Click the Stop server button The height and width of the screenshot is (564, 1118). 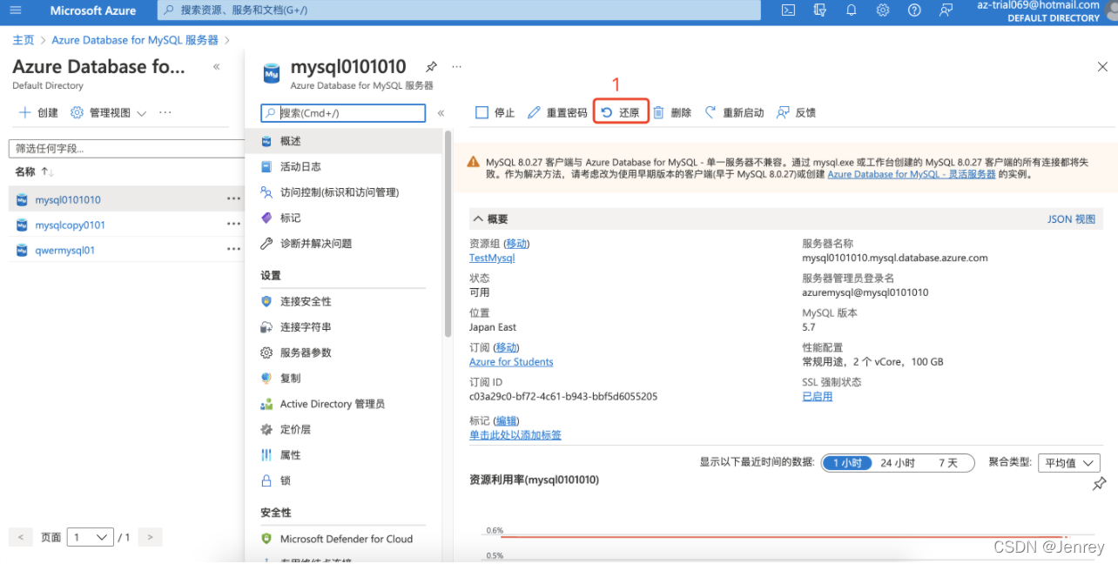point(495,113)
